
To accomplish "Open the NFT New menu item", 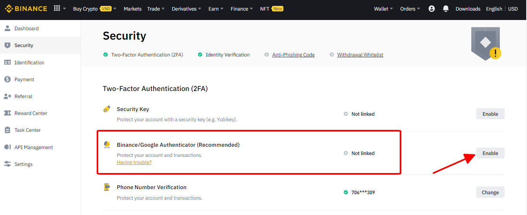I will pos(272,9).
